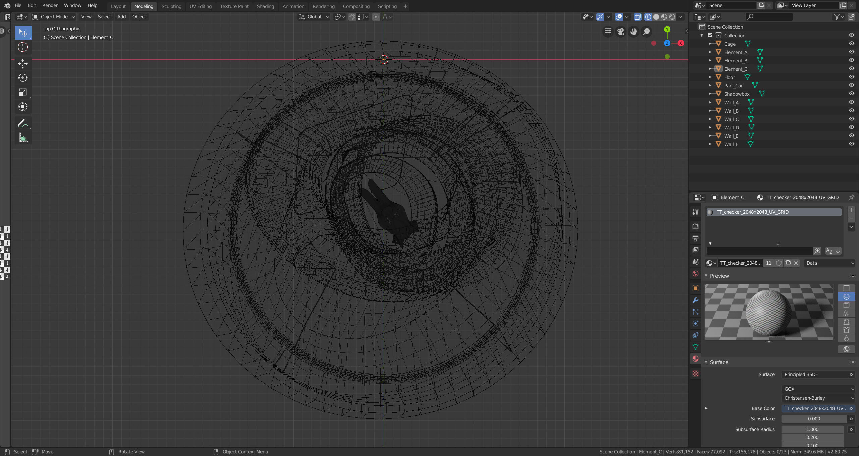Image resolution: width=859 pixels, height=456 pixels.
Task: Open the Global orientation dropdown
Action: (314, 17)
